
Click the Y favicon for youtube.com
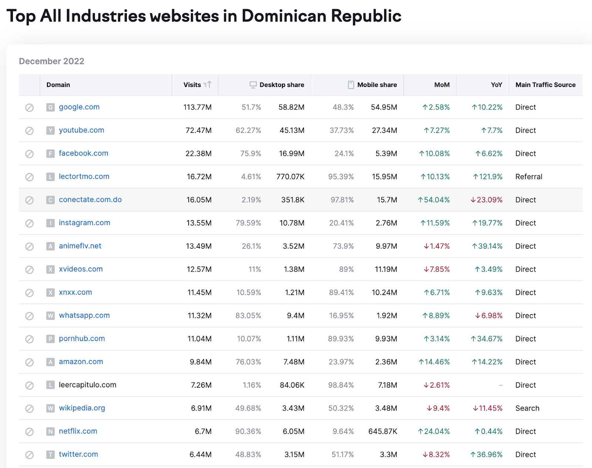tap(50, 130)
